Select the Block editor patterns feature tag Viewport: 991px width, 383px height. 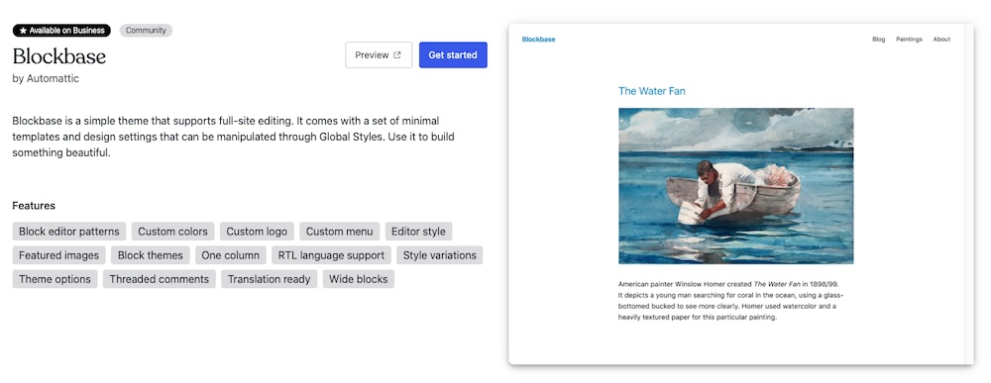point(69,232)
